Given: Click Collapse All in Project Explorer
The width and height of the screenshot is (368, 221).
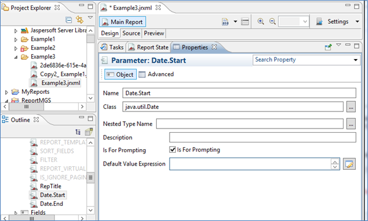Looking at the screenshot, I should pos(69,20).
